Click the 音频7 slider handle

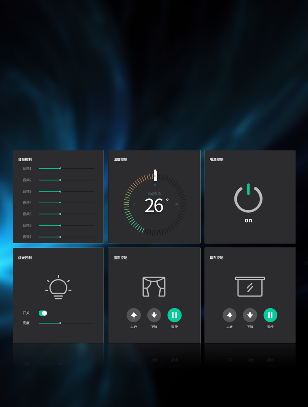point(60,237)
